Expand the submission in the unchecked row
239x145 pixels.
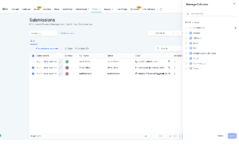[x=60, y=62]
